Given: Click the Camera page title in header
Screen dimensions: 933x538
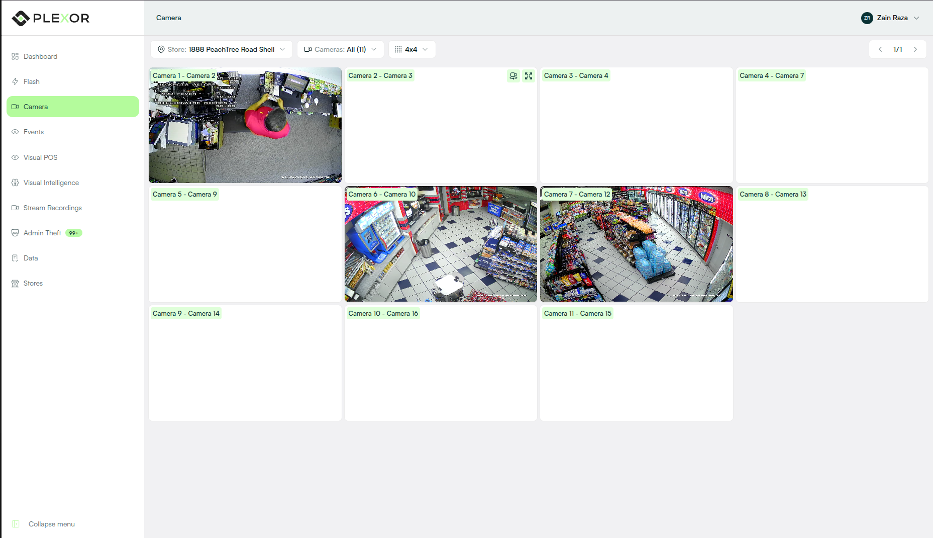Looking at the screenshot, I should [169, 18].
